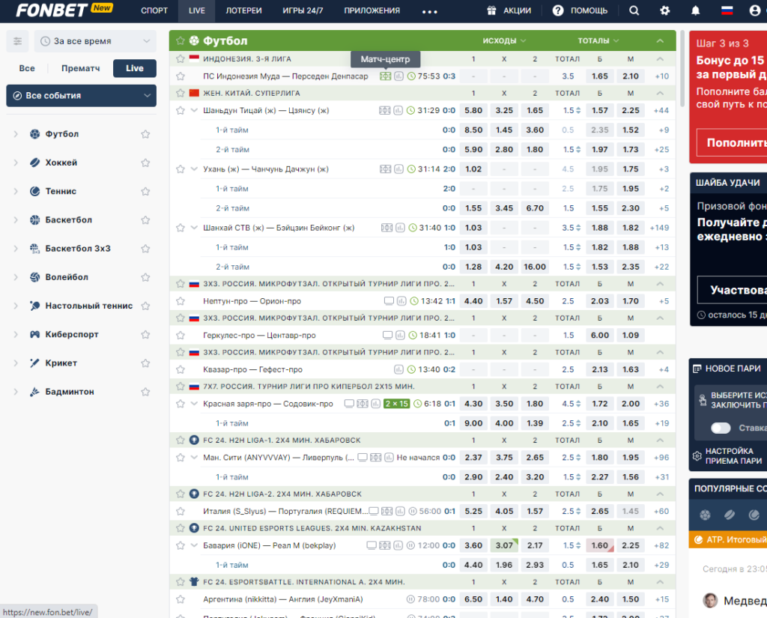
Task: Open ИСХОДЫ column dropdown
Action: (504, 41)
